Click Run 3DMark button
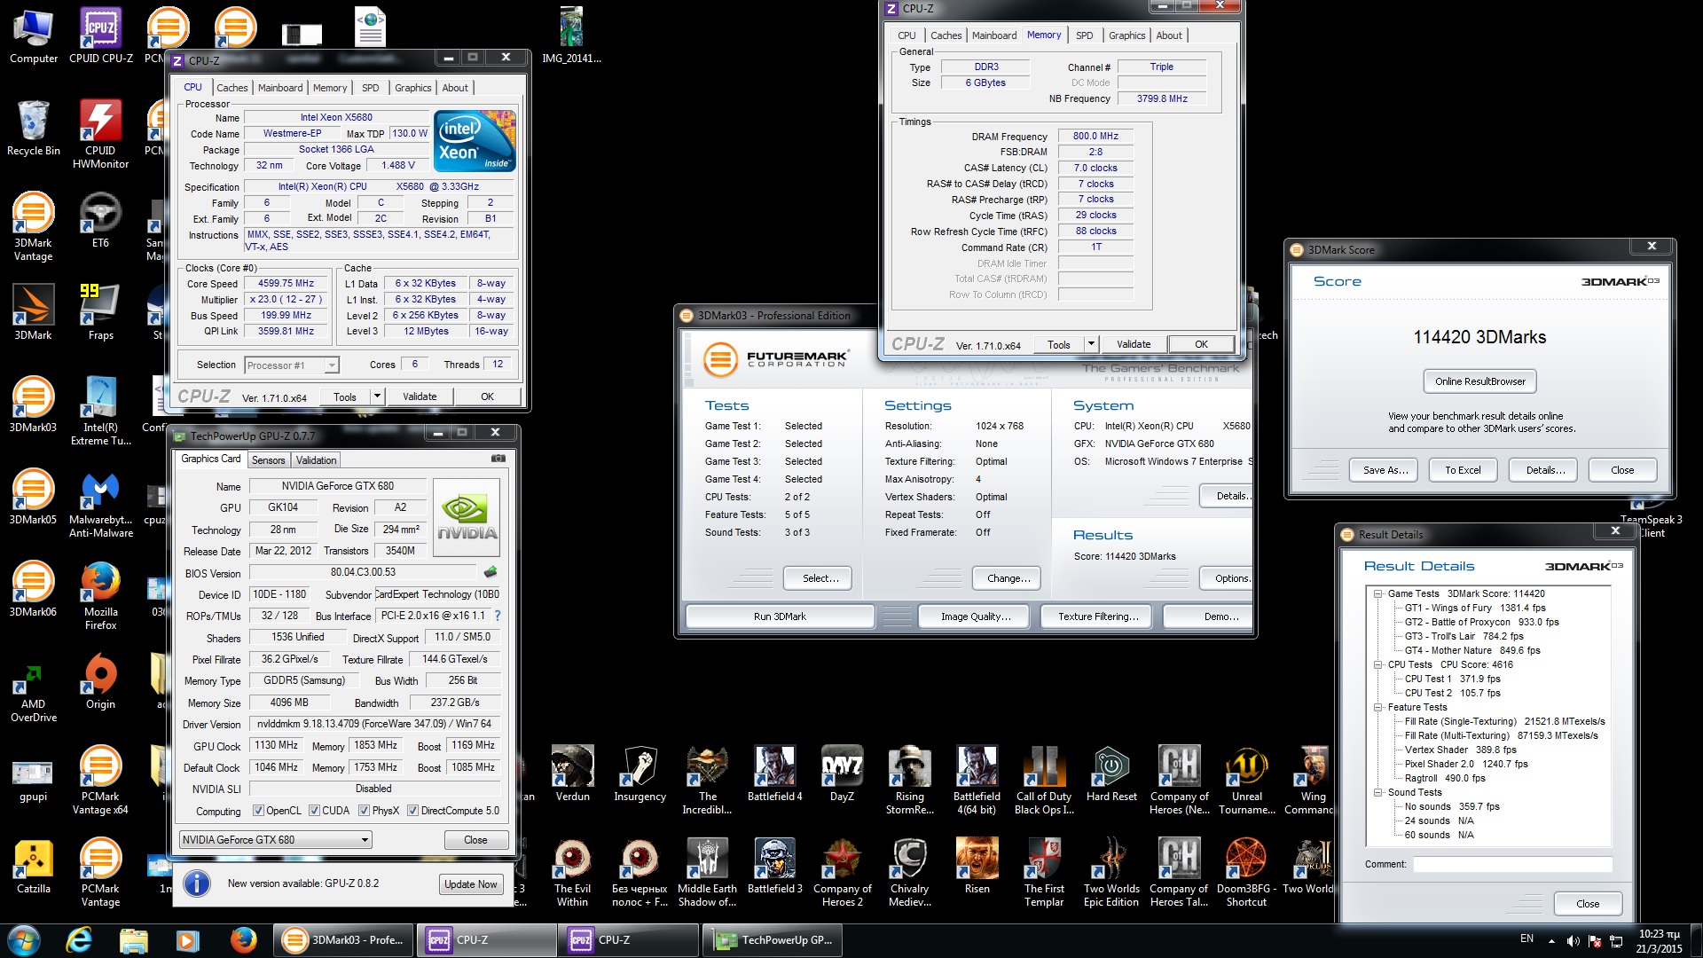 [780, 616]
